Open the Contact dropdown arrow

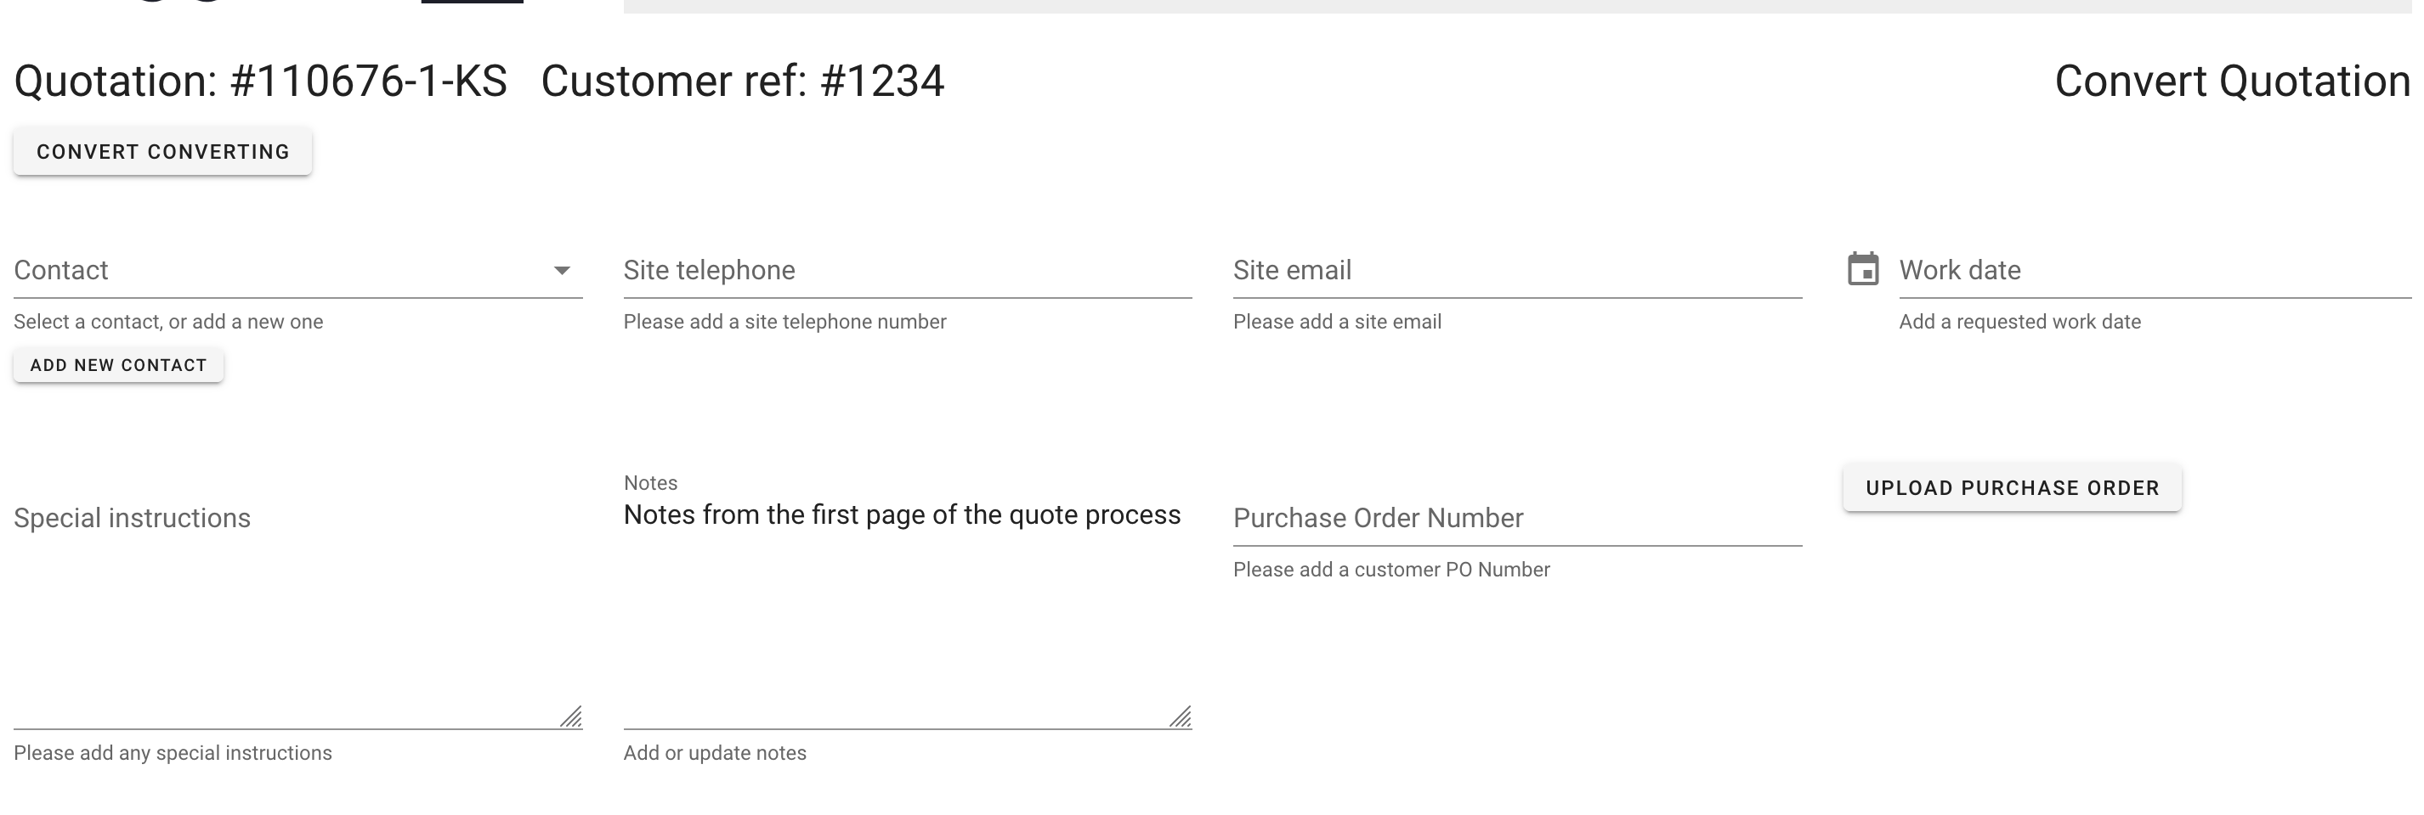click(x=562, y=271)
